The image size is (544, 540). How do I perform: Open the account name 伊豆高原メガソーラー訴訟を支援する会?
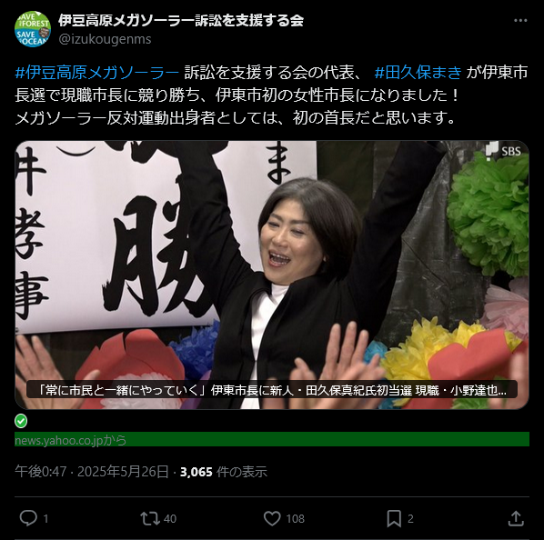[x=181, y=20]
